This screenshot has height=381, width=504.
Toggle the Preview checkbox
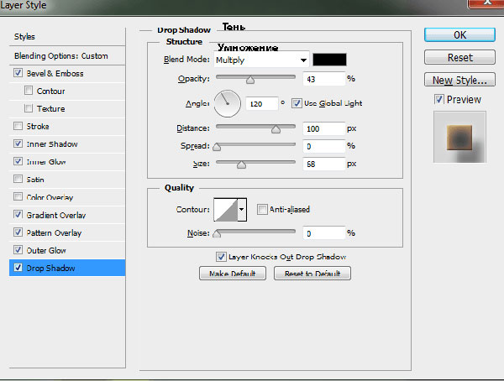(x=439, y=99)
